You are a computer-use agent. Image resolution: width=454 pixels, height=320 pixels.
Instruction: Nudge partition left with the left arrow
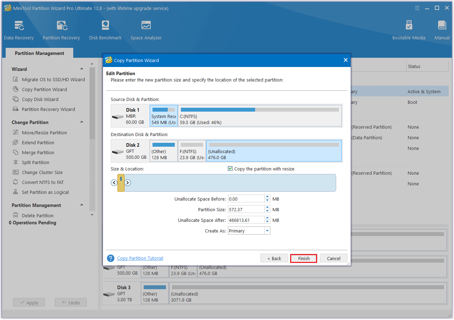point(114,183)
